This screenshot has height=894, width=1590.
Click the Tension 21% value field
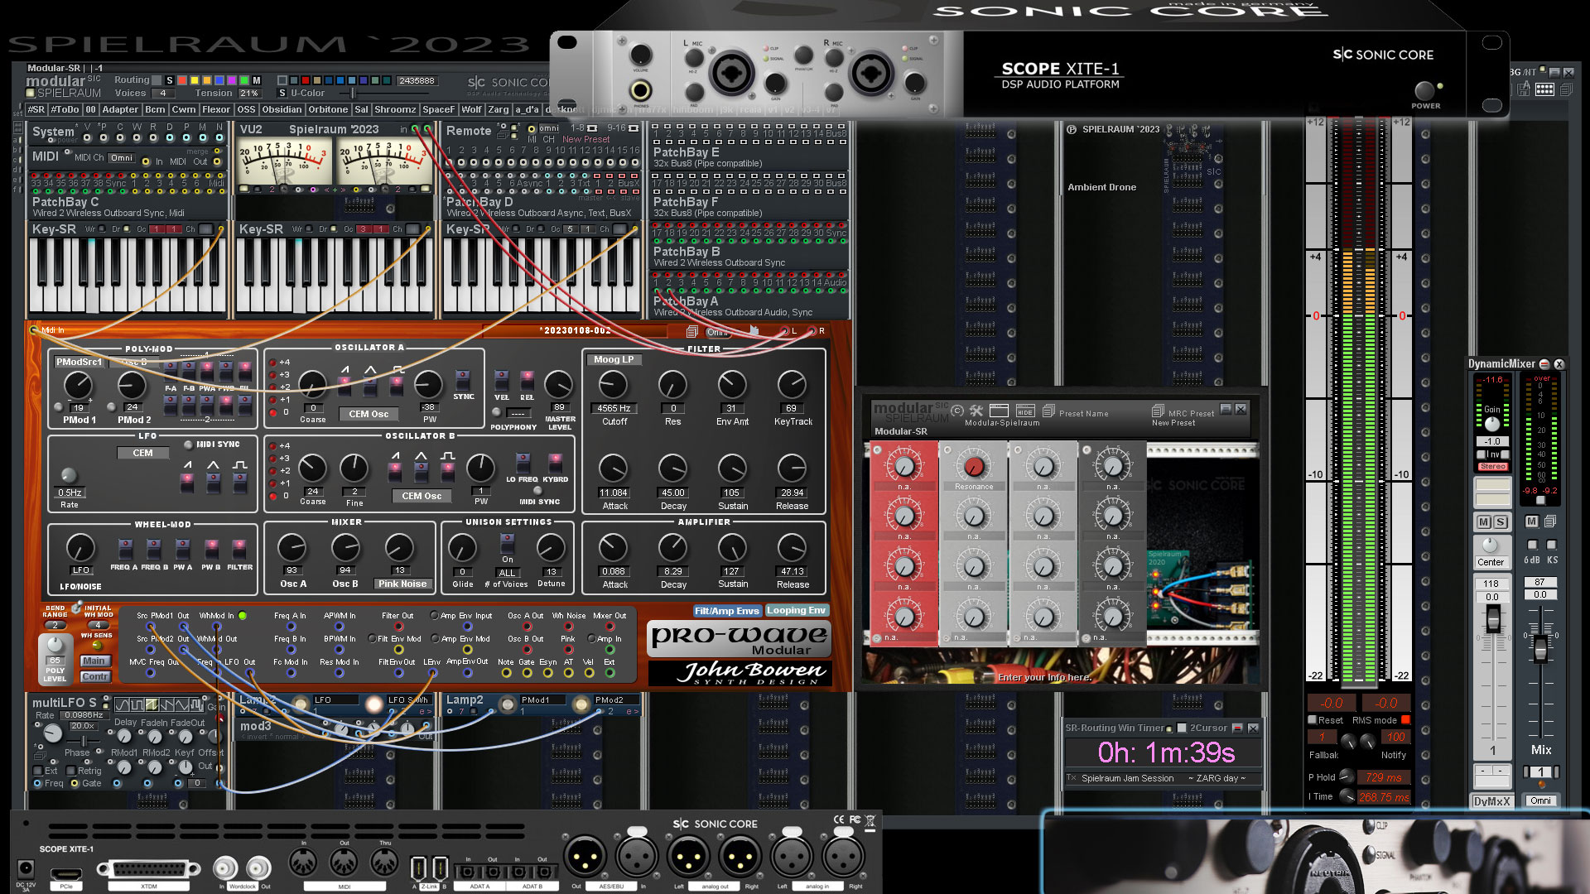tap(248, 94)
